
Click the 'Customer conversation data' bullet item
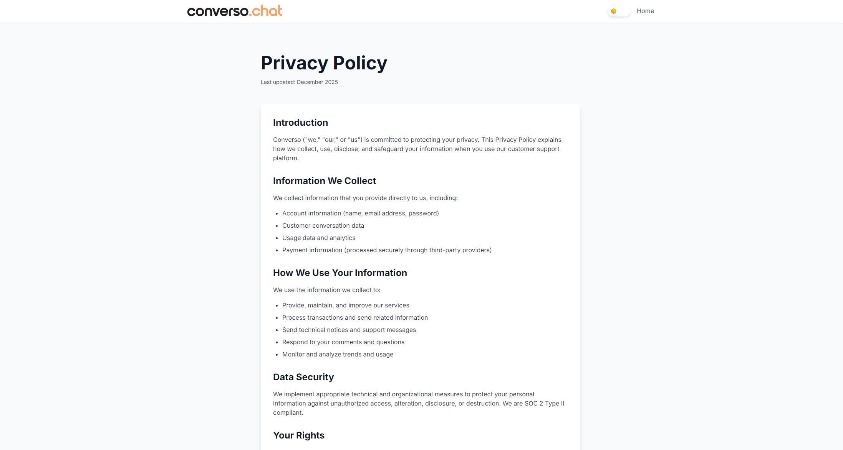323,225
